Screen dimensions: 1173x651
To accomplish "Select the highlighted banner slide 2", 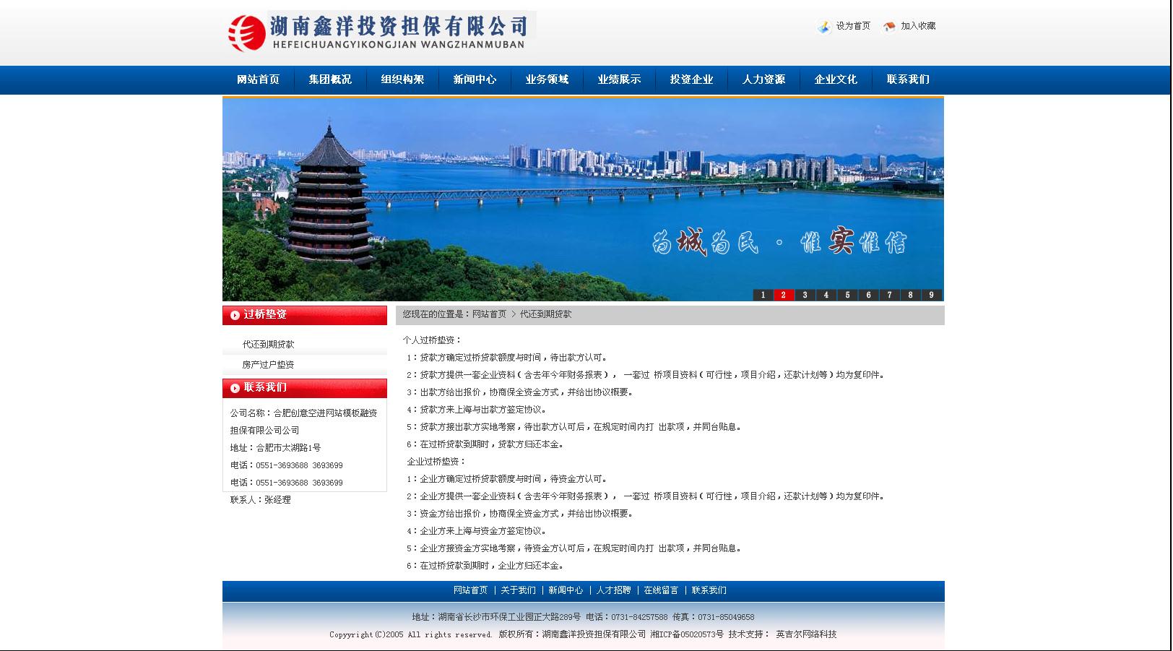I will click(x=784, y=295).
